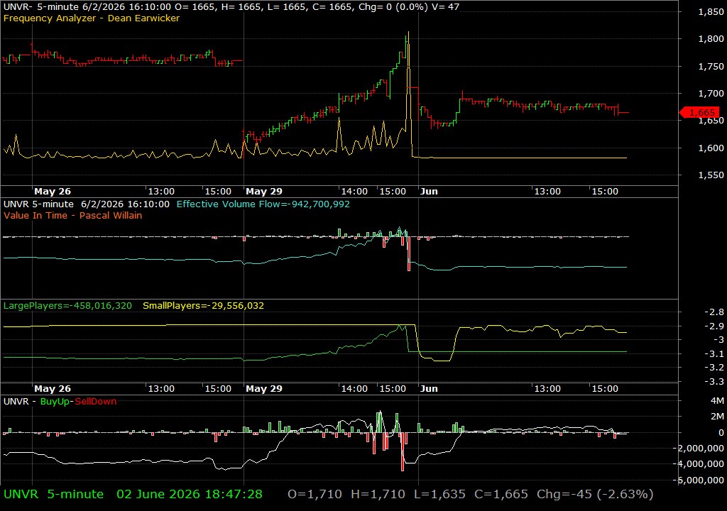Select the 'H=1,710' status bar value
727x511 pixels.
pyautogui.click(x=378, y=494)
